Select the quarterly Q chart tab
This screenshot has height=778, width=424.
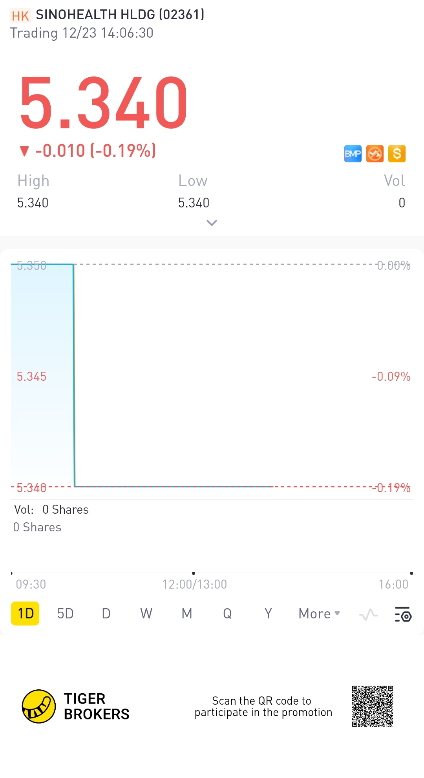pyautogui.click(x=227, y=614)
